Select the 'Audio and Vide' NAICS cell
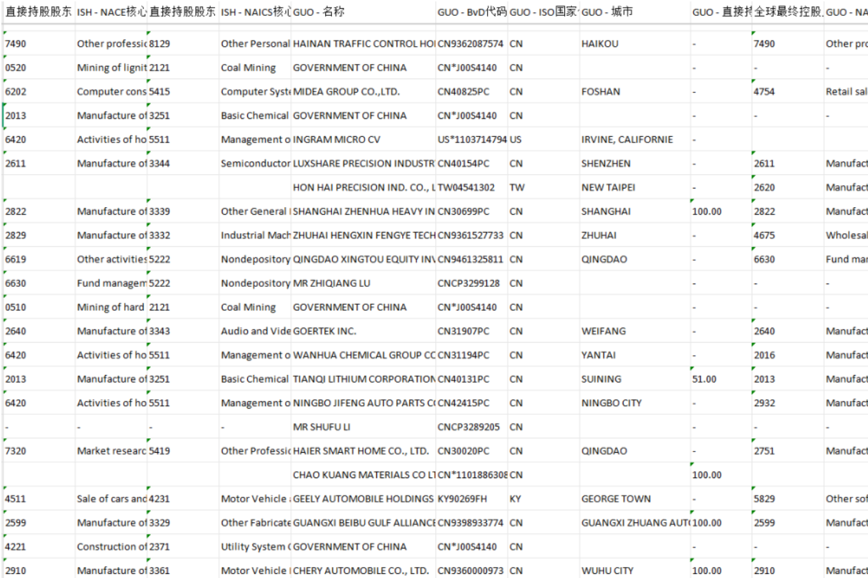Viewport: 868px width, 578px height. pos(255,331)
